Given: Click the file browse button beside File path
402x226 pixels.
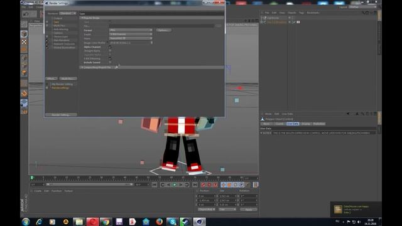Looking at the screenshot, I should click(218, 26).
